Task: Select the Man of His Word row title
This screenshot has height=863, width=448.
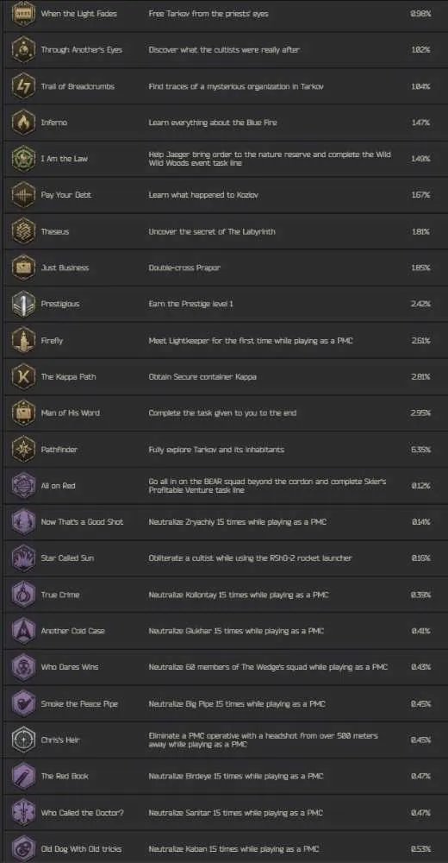Action: pos(71,413)
